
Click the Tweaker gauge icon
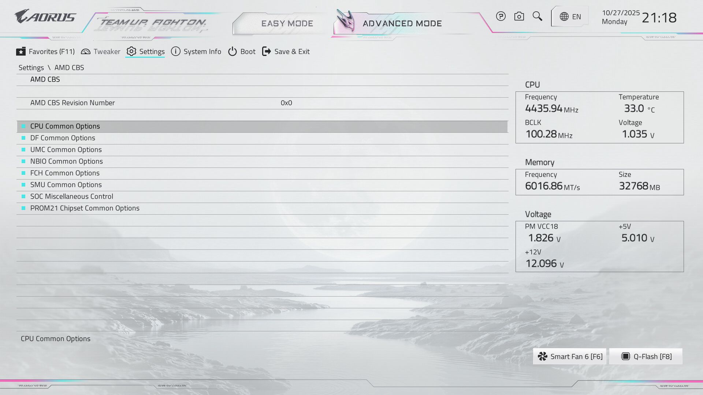(x=86, y=52)
